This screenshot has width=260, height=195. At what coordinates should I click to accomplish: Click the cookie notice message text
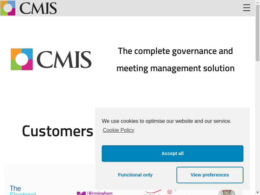pos(166,121)
